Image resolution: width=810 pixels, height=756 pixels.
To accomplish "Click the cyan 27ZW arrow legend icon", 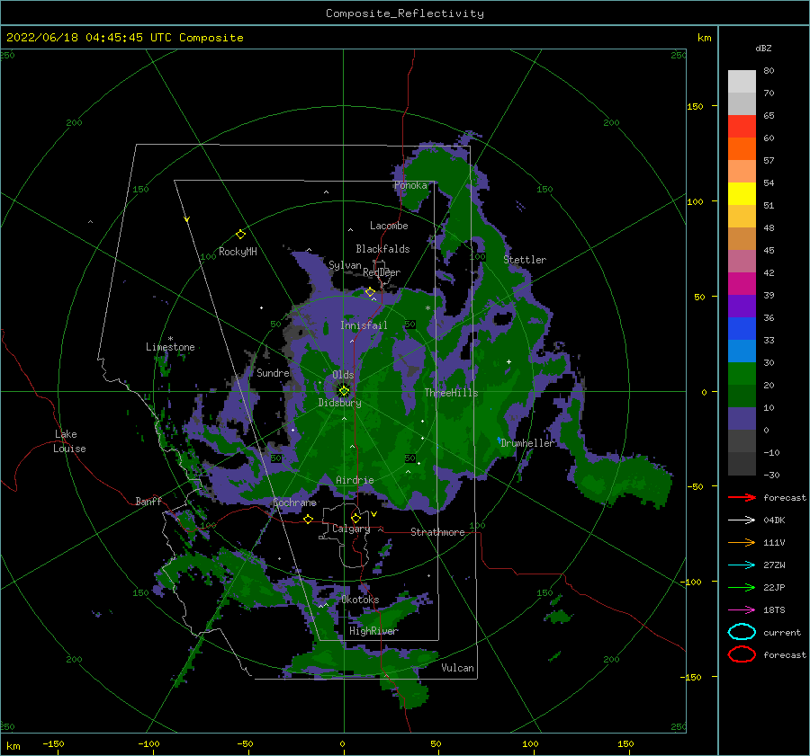I will 742,565.
